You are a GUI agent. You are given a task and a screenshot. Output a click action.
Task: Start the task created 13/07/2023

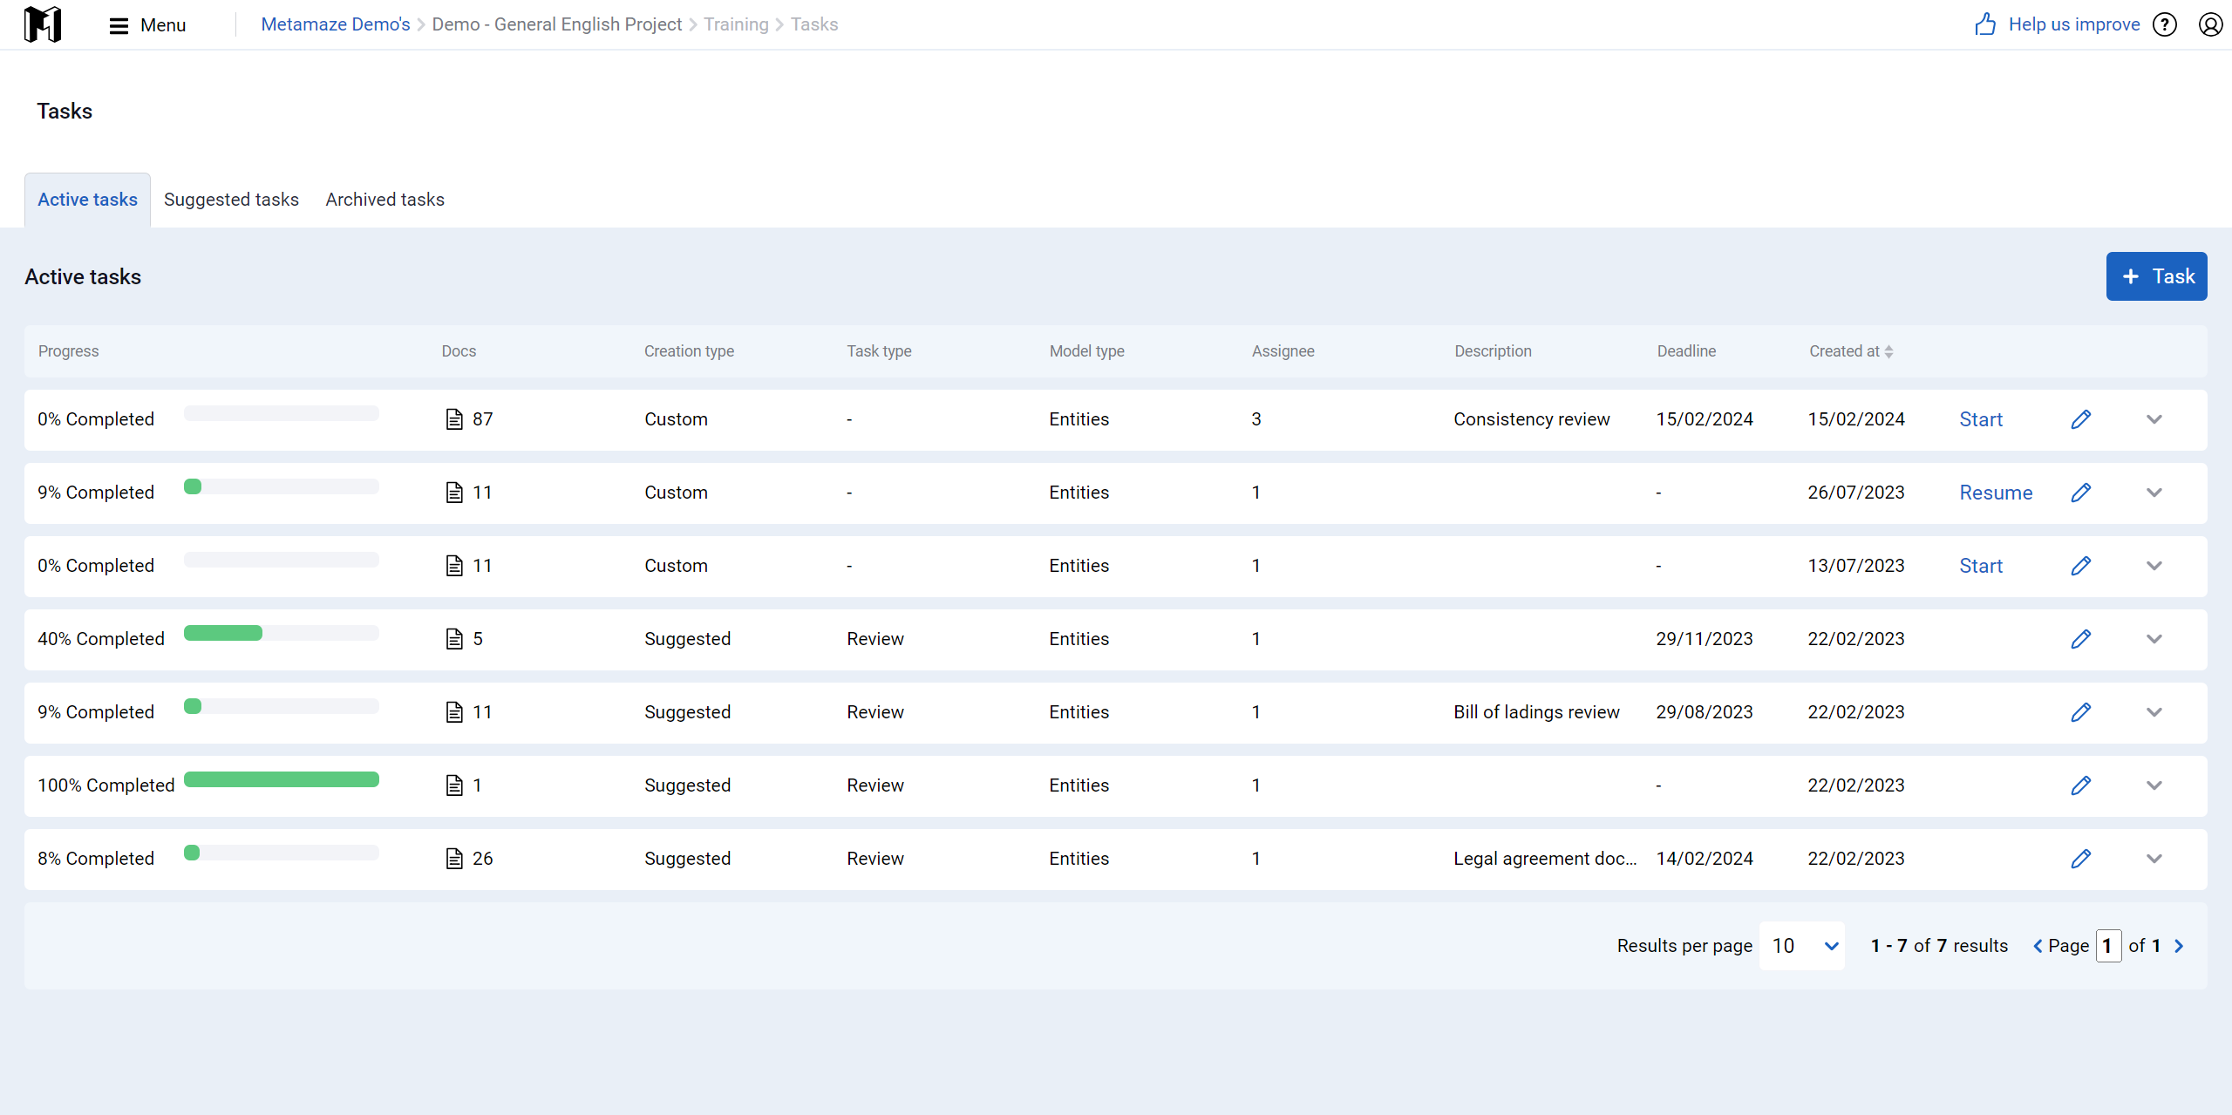pyautogui.click(x=1981, y=566)
